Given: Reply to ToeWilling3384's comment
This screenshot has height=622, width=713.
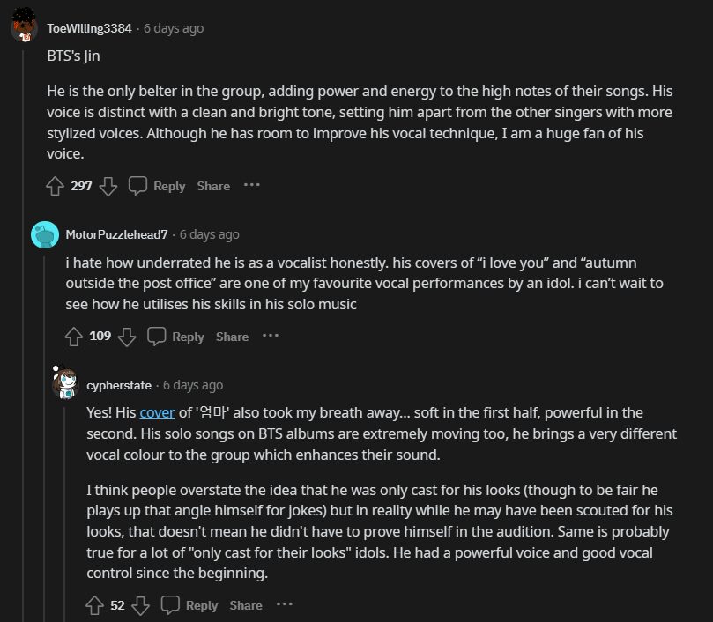Looking at the screenshot, I should (157, 186).
